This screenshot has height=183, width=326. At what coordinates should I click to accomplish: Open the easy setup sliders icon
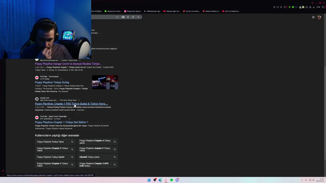click(x=323, y=7)
